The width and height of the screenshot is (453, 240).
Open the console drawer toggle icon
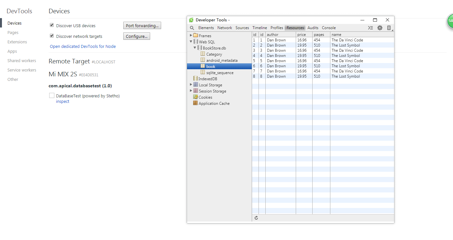[x=370, y=28]
